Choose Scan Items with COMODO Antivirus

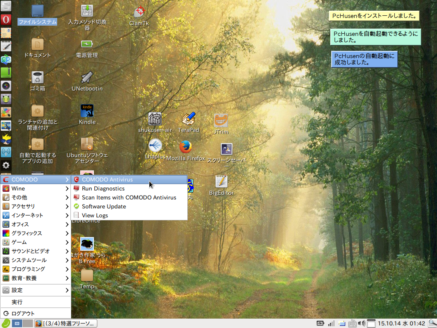129,197
